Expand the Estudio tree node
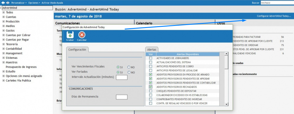The image size is (294, 114). [3, 71]
